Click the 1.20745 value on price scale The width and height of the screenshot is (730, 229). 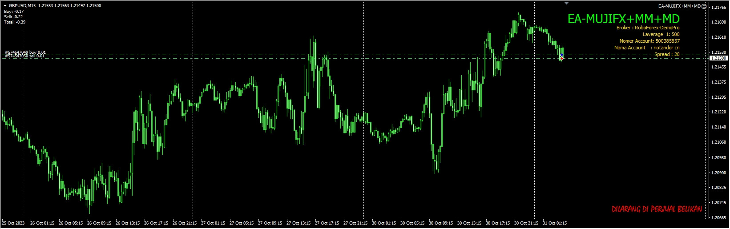tap(719, 202)
